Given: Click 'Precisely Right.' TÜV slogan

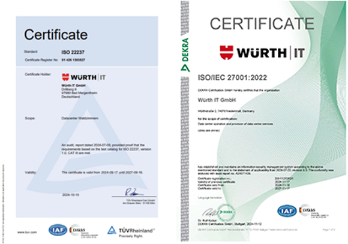Looking at the screenshot, I should point(131,236).
